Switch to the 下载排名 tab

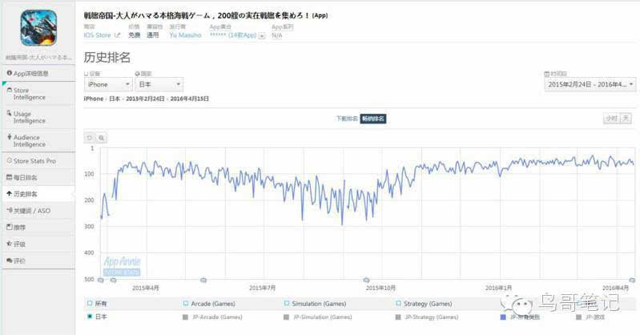tap(346, 119)
